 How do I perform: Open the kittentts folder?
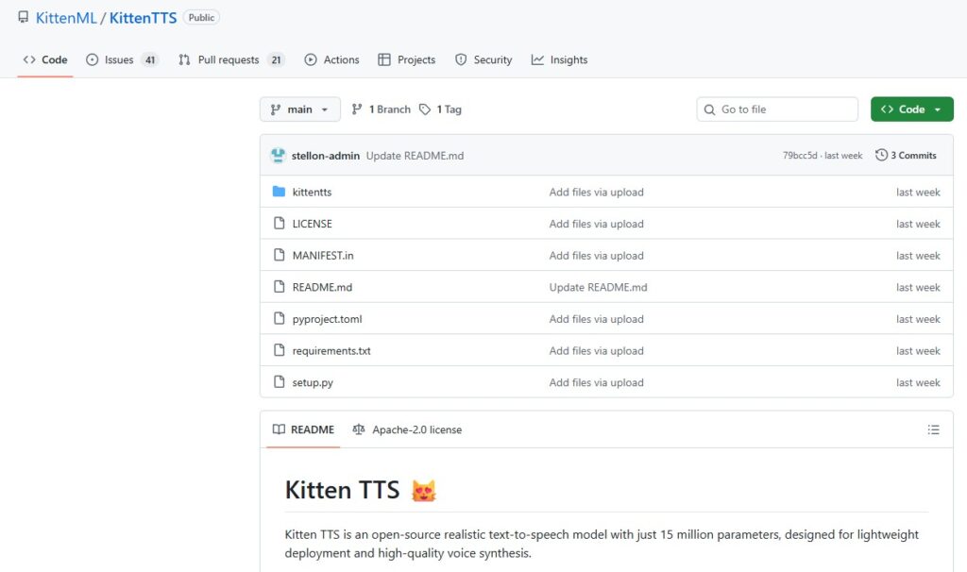[x=312, y=192]
